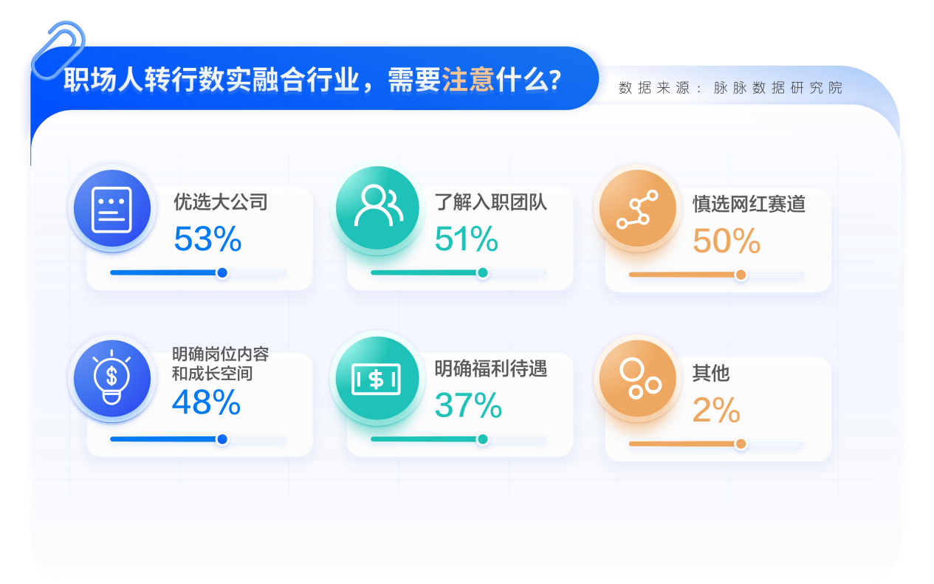
Task: Click the 慎选网红赛道 card label
Action: 749,204
